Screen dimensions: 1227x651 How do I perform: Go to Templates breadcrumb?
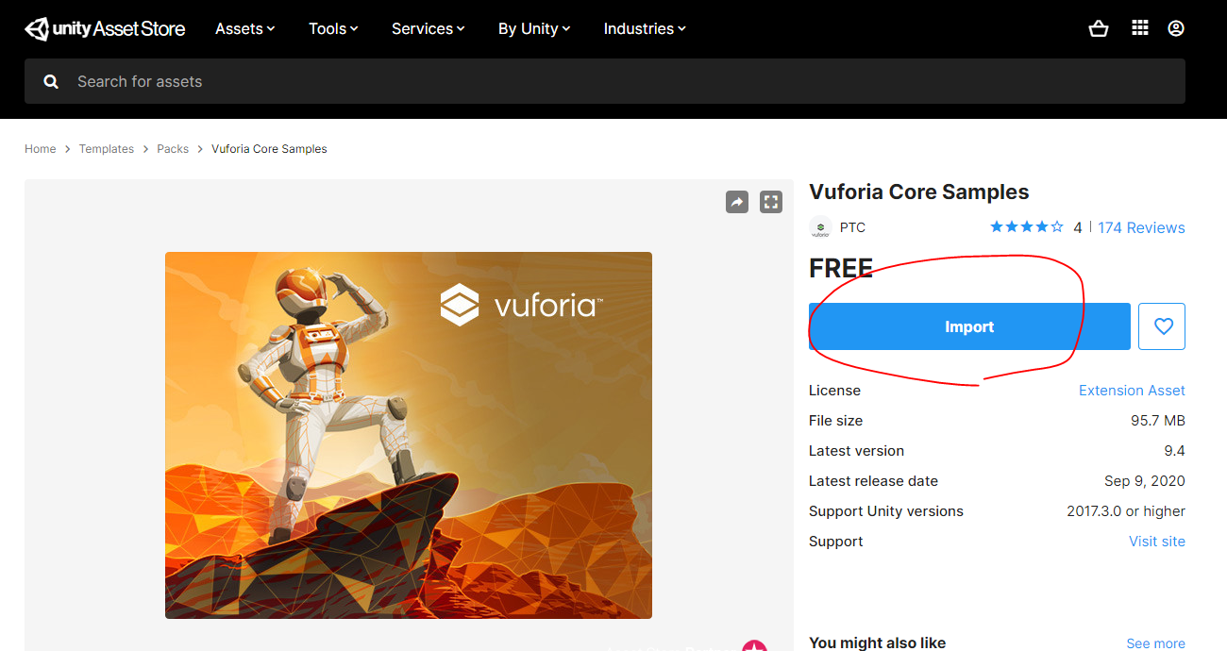(x=107, y=149)
